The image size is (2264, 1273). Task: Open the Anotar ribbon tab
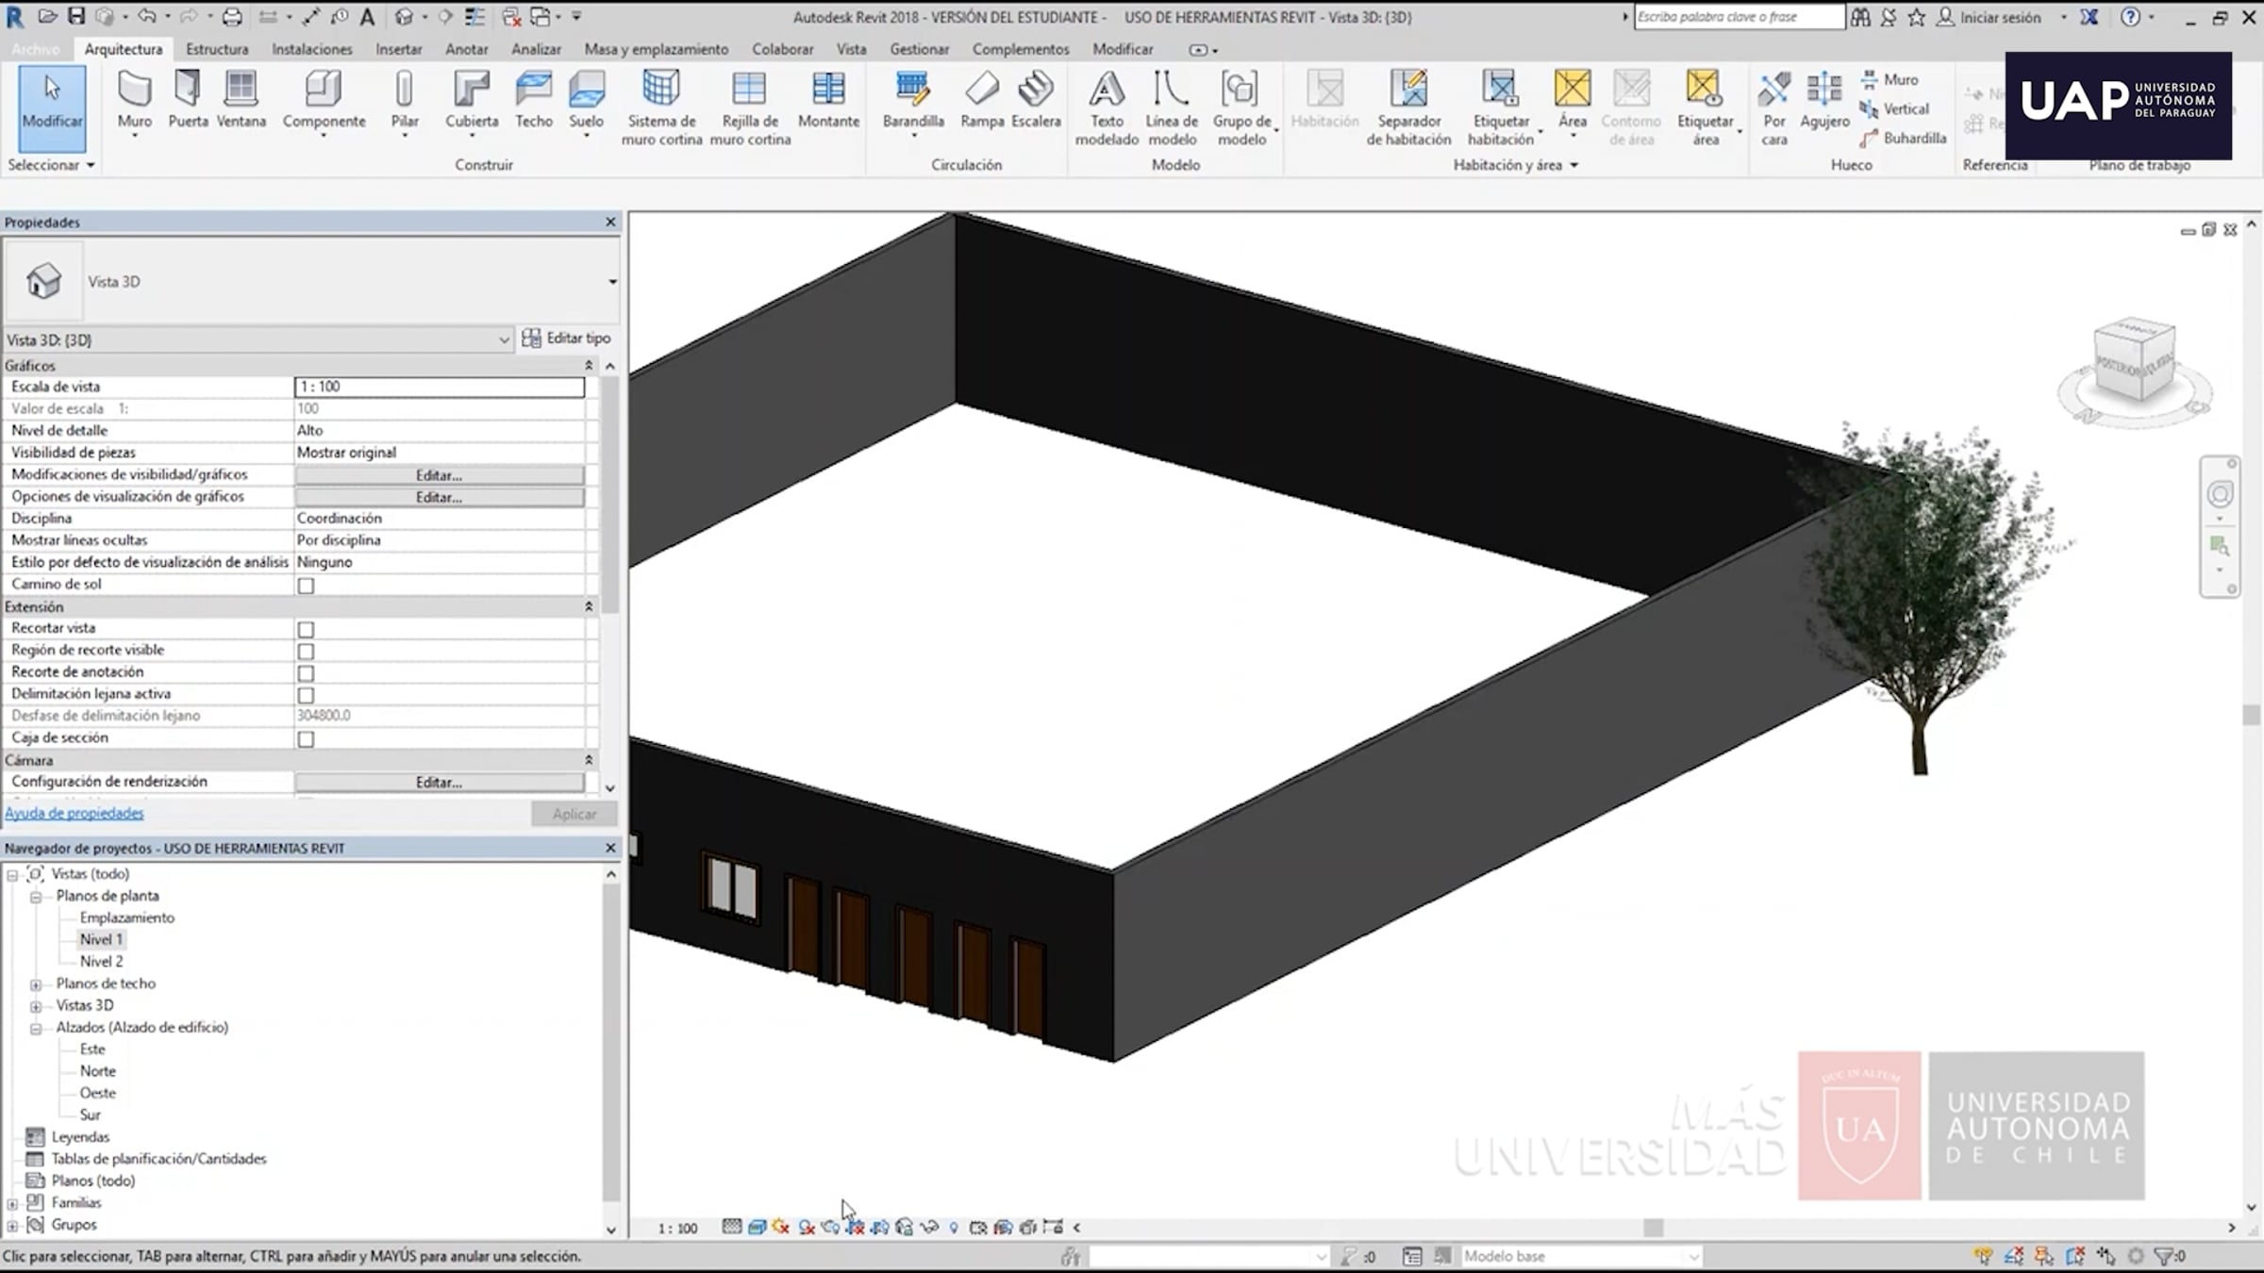point(466,49)
